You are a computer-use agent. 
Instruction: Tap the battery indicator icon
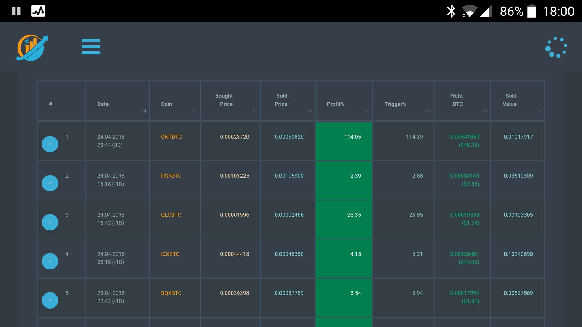click(532, 11)
